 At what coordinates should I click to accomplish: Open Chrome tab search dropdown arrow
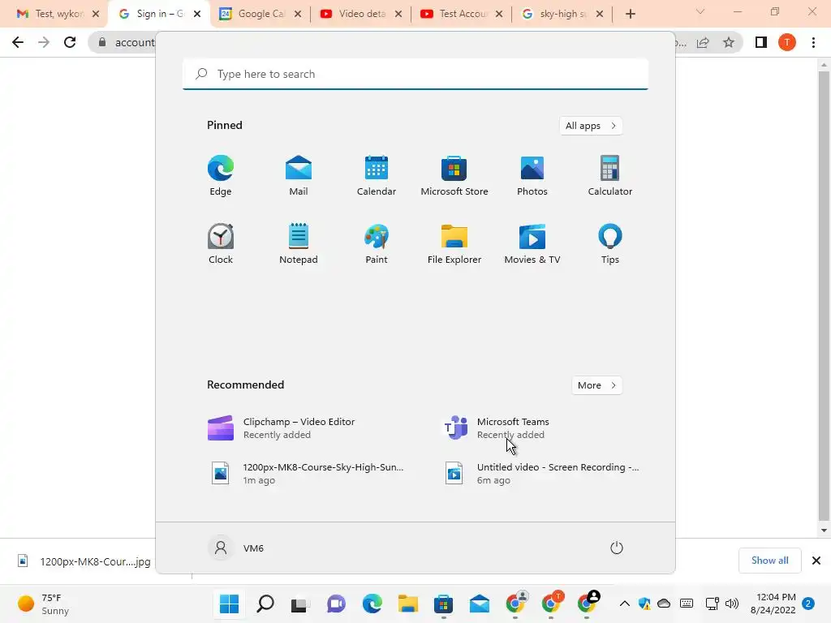pyautogui.click(x=700, y=11)
